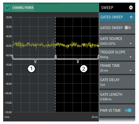Select the dashed blue gate end line
This screenshot has width=139, height=124.
tap(55, 65)
